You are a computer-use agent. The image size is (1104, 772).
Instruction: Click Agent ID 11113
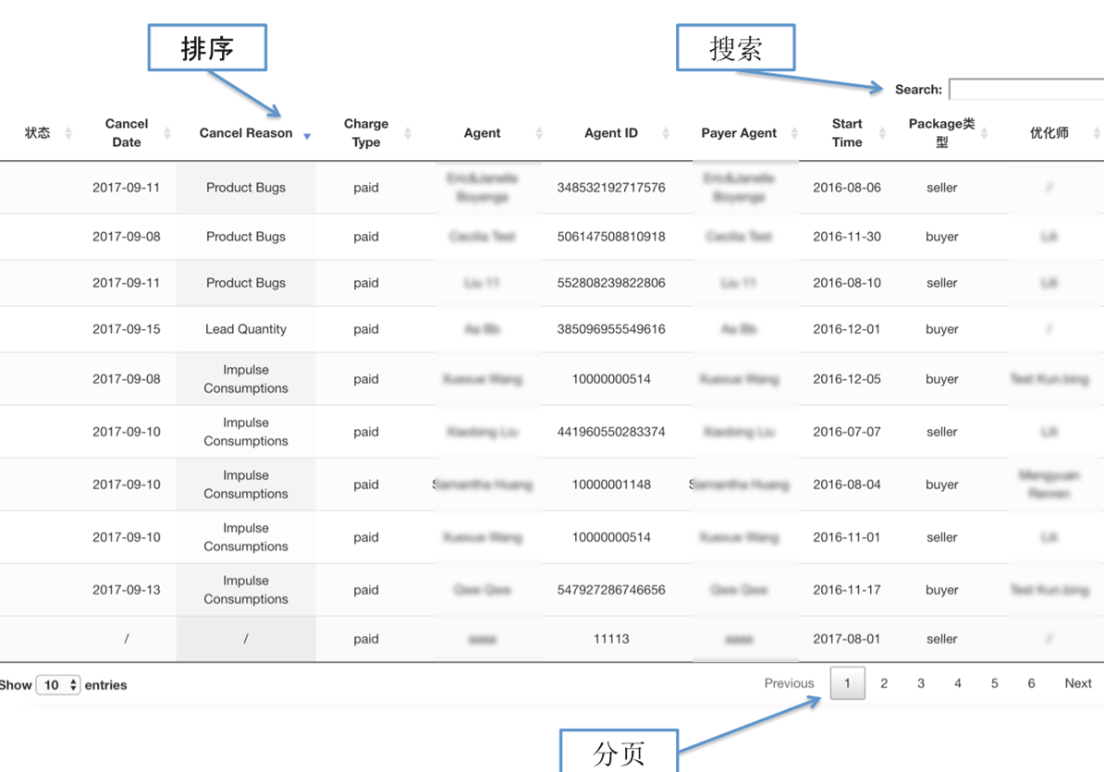[611, 639]
